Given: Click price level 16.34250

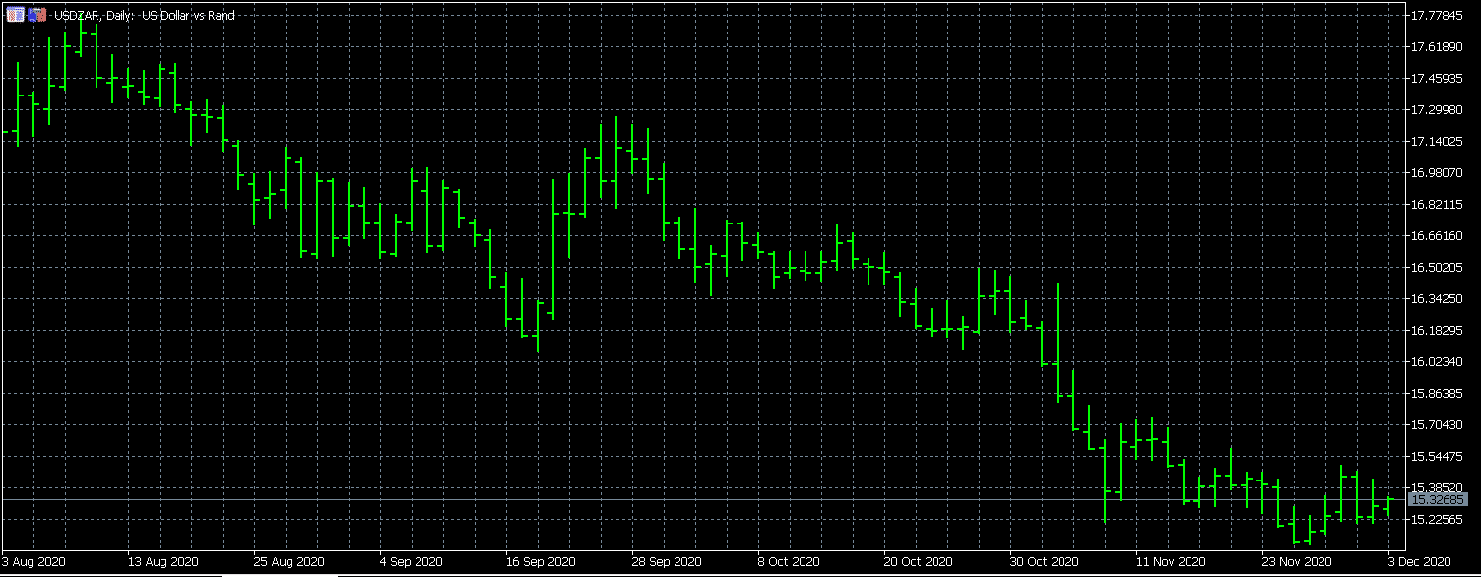Looking at the screenshot, I should (x=1436, y=298).
